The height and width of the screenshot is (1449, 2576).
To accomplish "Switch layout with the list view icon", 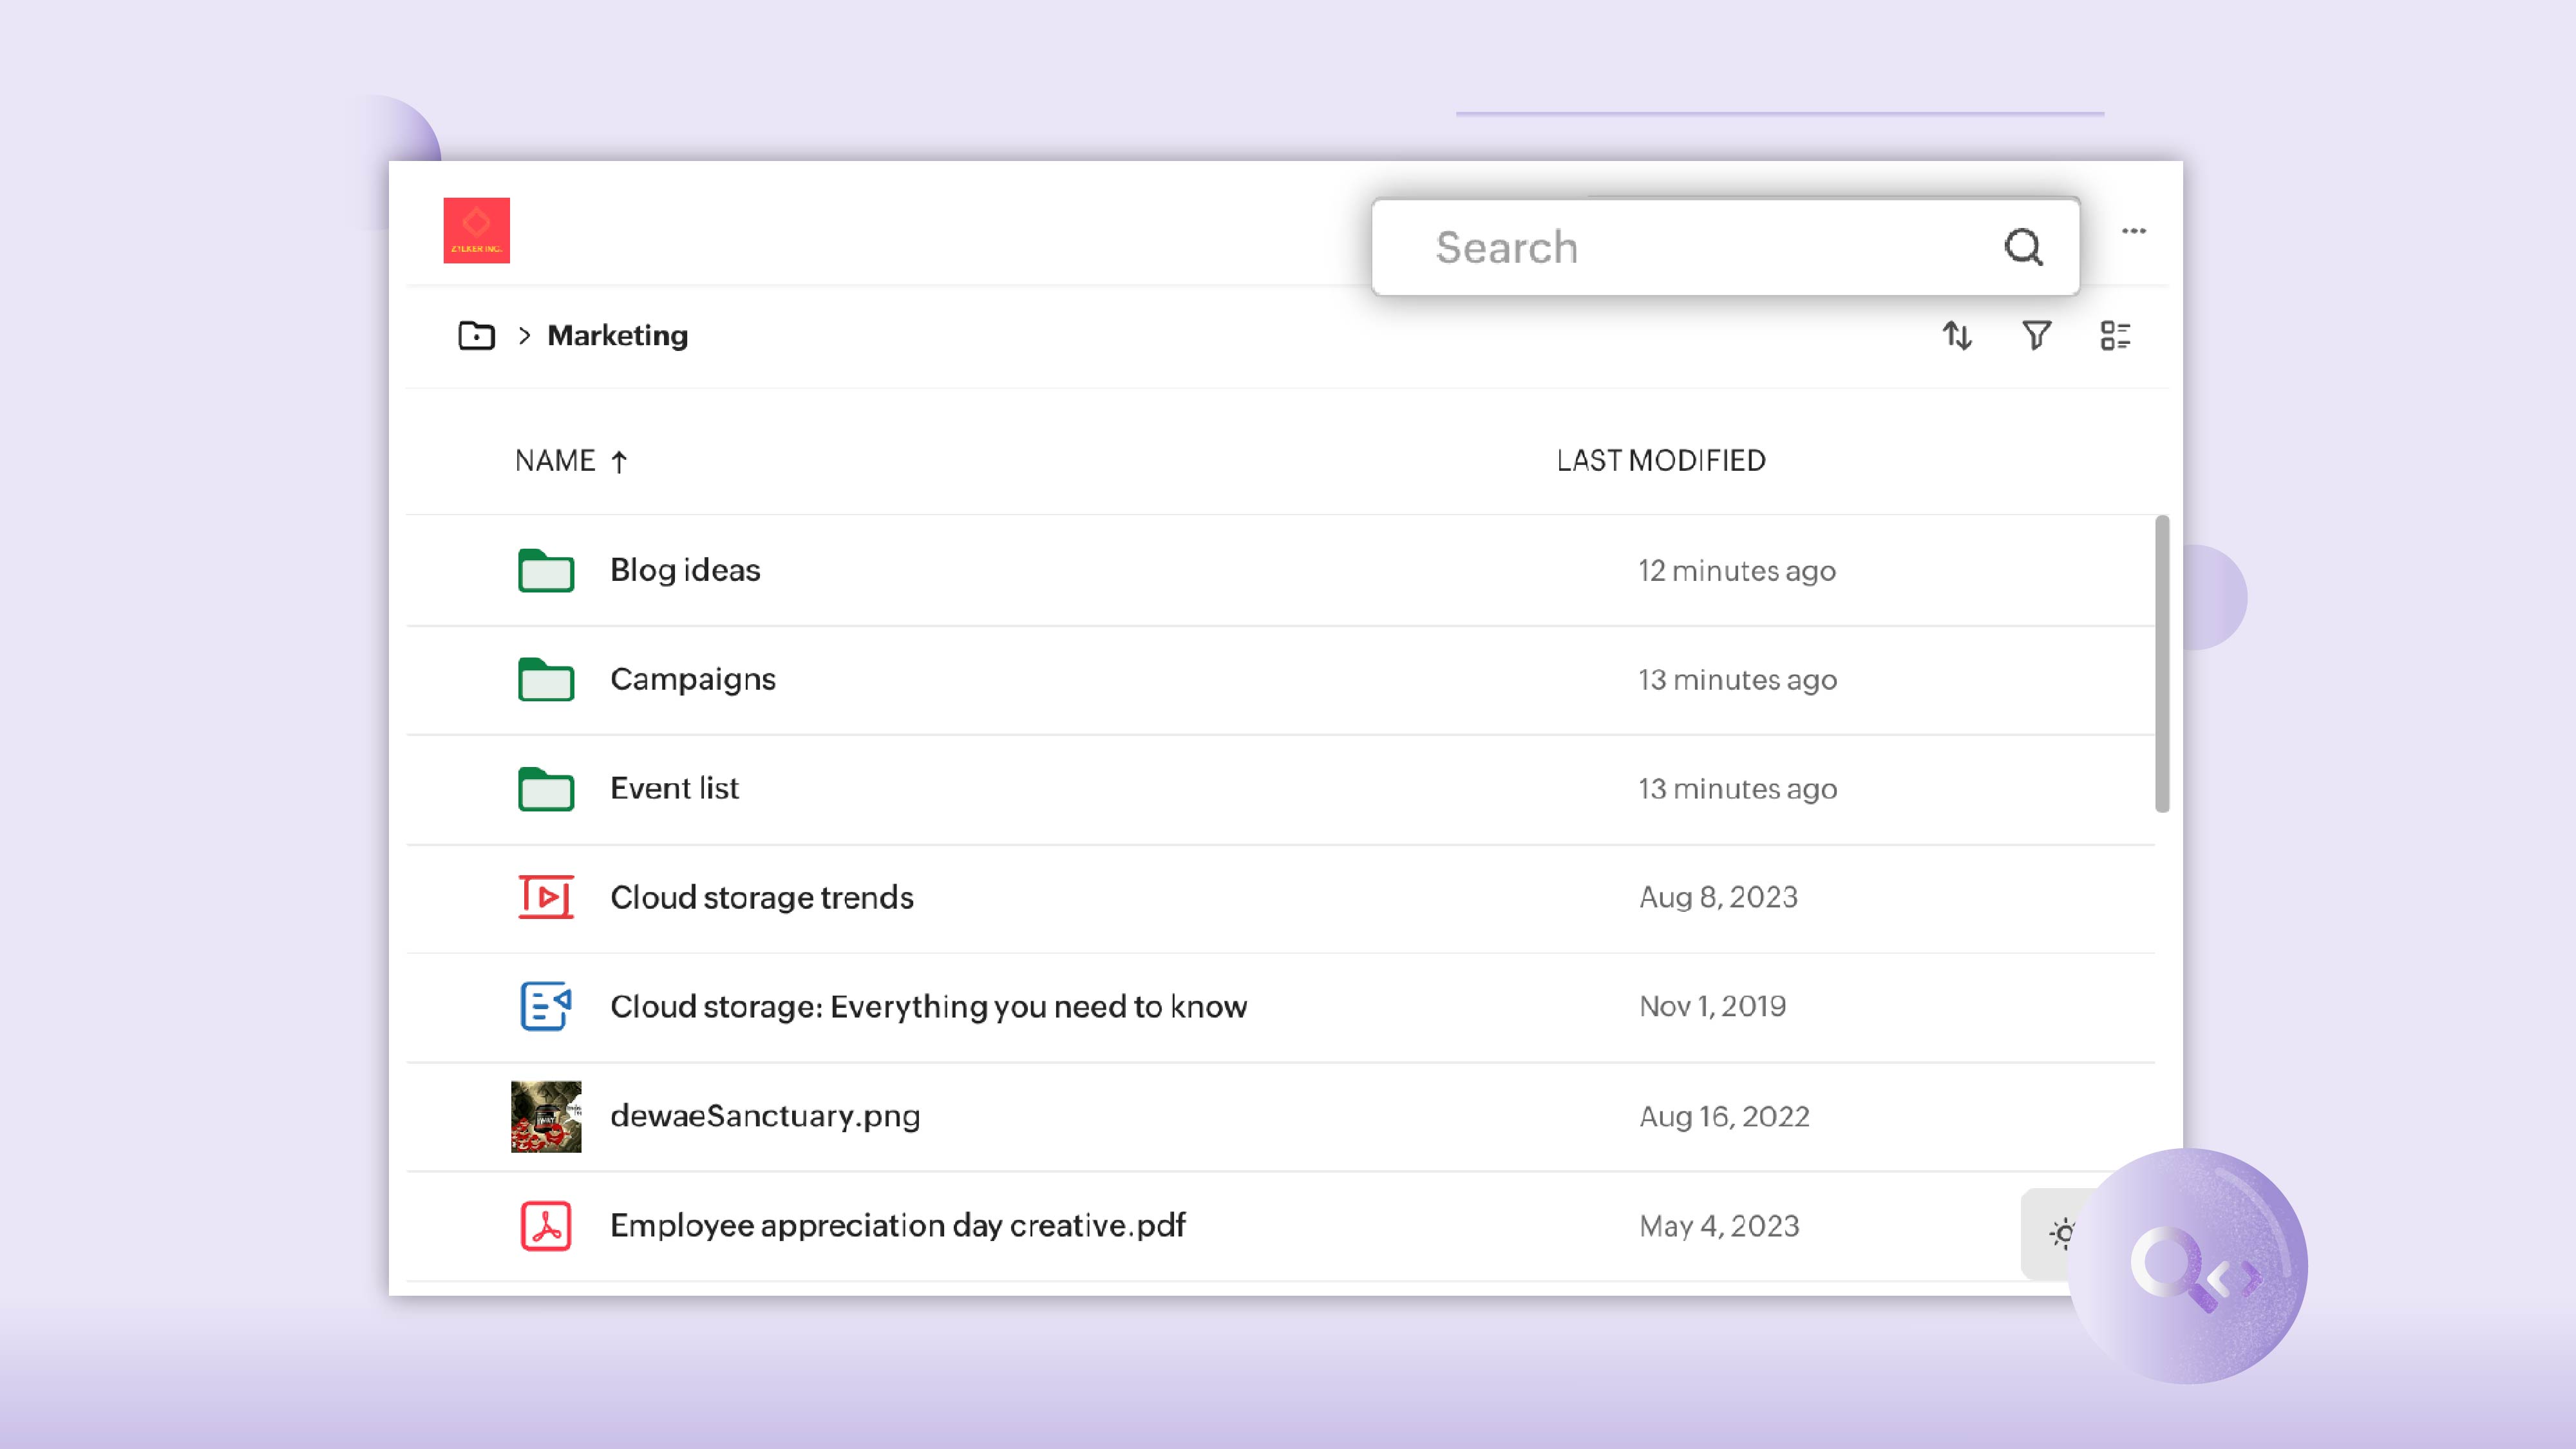I will (x=2115, y=335).
